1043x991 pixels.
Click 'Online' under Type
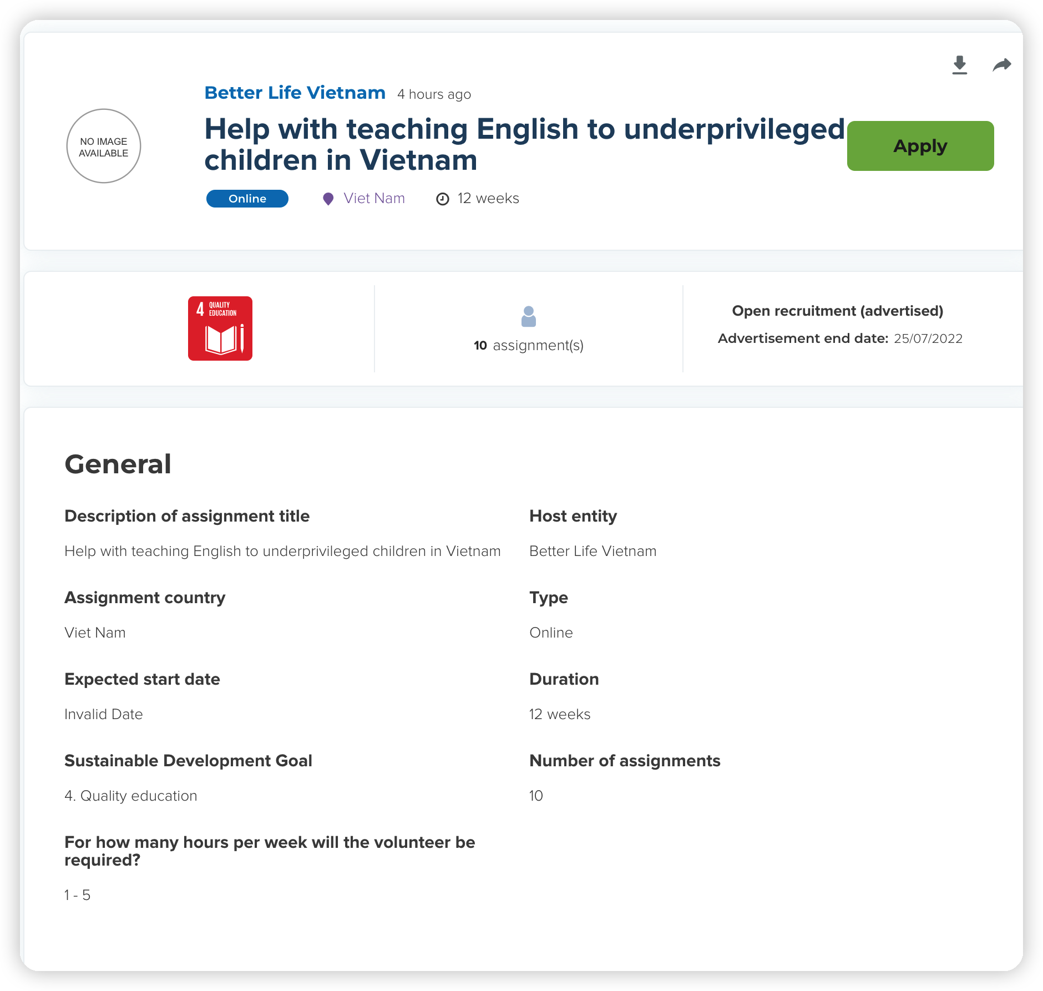(551, 633)
